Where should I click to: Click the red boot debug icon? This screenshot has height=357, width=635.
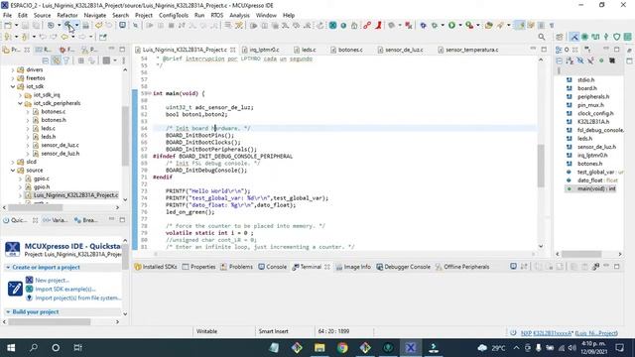coord(378,25)
